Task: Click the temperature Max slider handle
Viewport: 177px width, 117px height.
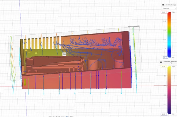Action: tap(167, 67)
